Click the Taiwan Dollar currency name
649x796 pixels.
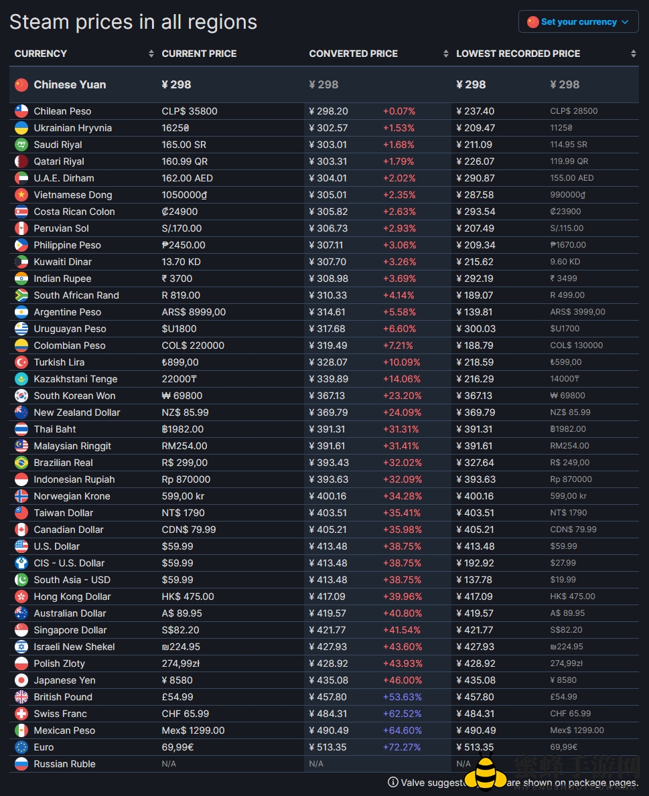point(64,513)
